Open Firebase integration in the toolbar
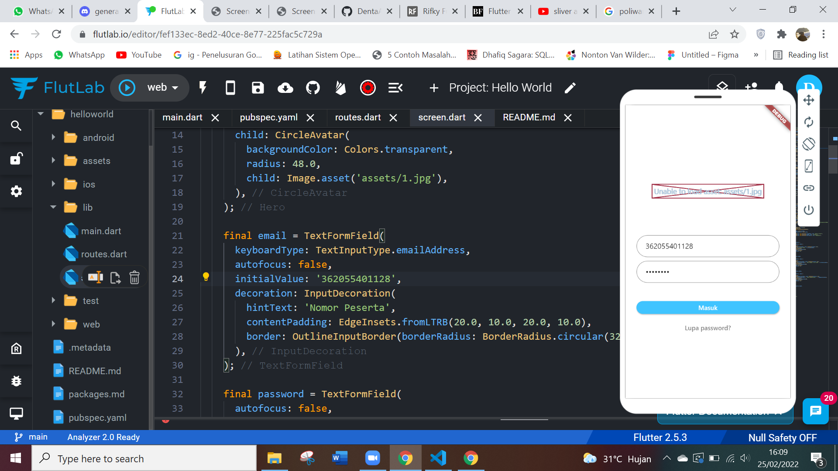838x471 pixels. click(340, 88)
